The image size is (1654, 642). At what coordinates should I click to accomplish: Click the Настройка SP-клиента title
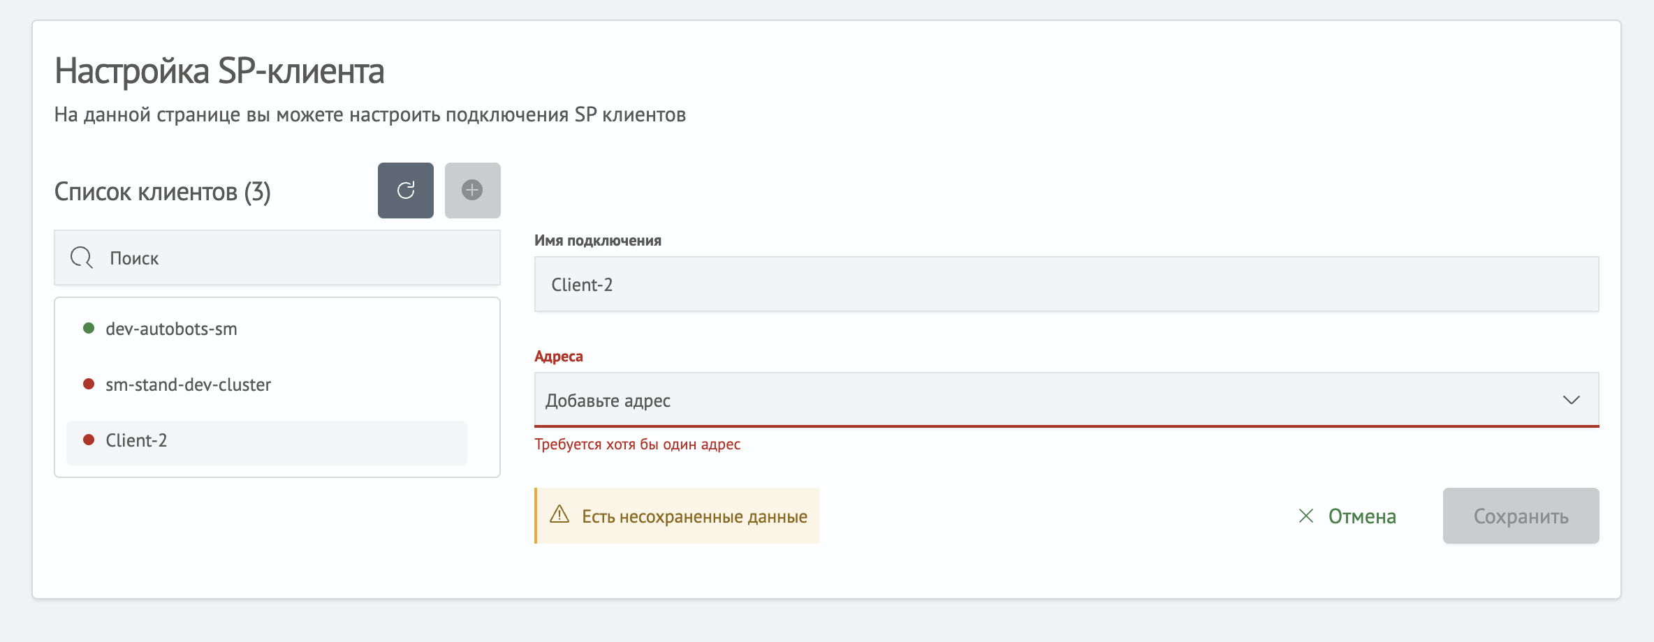click(219, 70)
